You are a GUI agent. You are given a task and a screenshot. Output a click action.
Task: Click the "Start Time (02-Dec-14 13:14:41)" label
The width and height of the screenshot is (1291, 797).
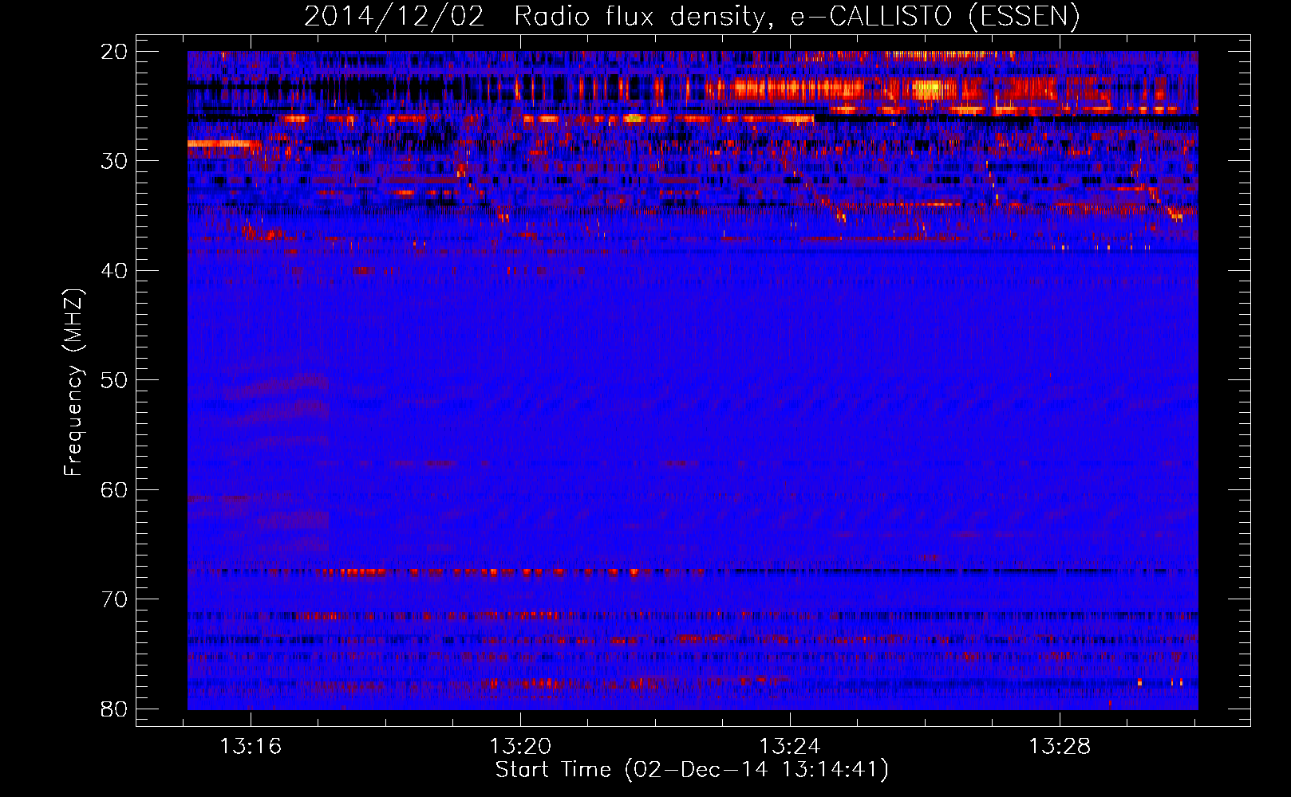point(692,770)
